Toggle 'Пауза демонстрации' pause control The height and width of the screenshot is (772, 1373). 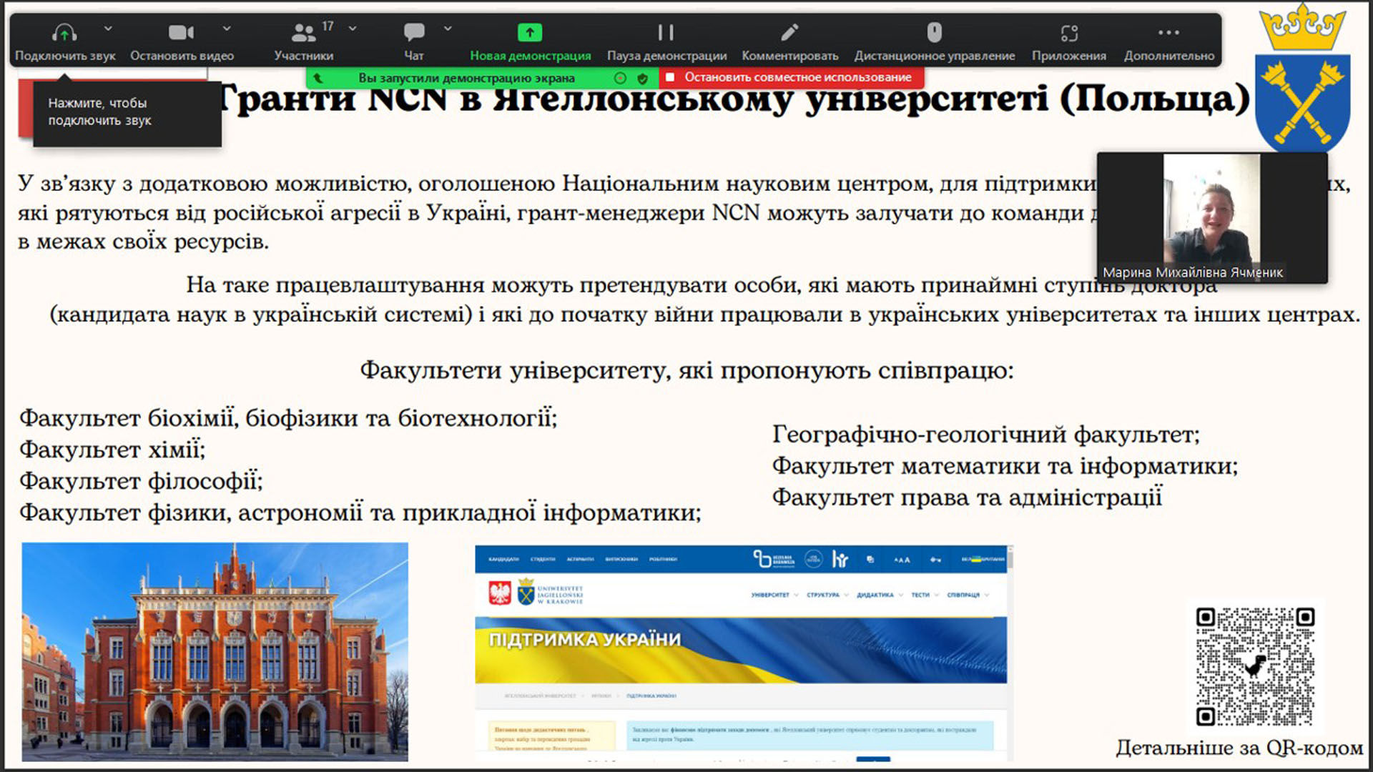click(x=666, y=33)
